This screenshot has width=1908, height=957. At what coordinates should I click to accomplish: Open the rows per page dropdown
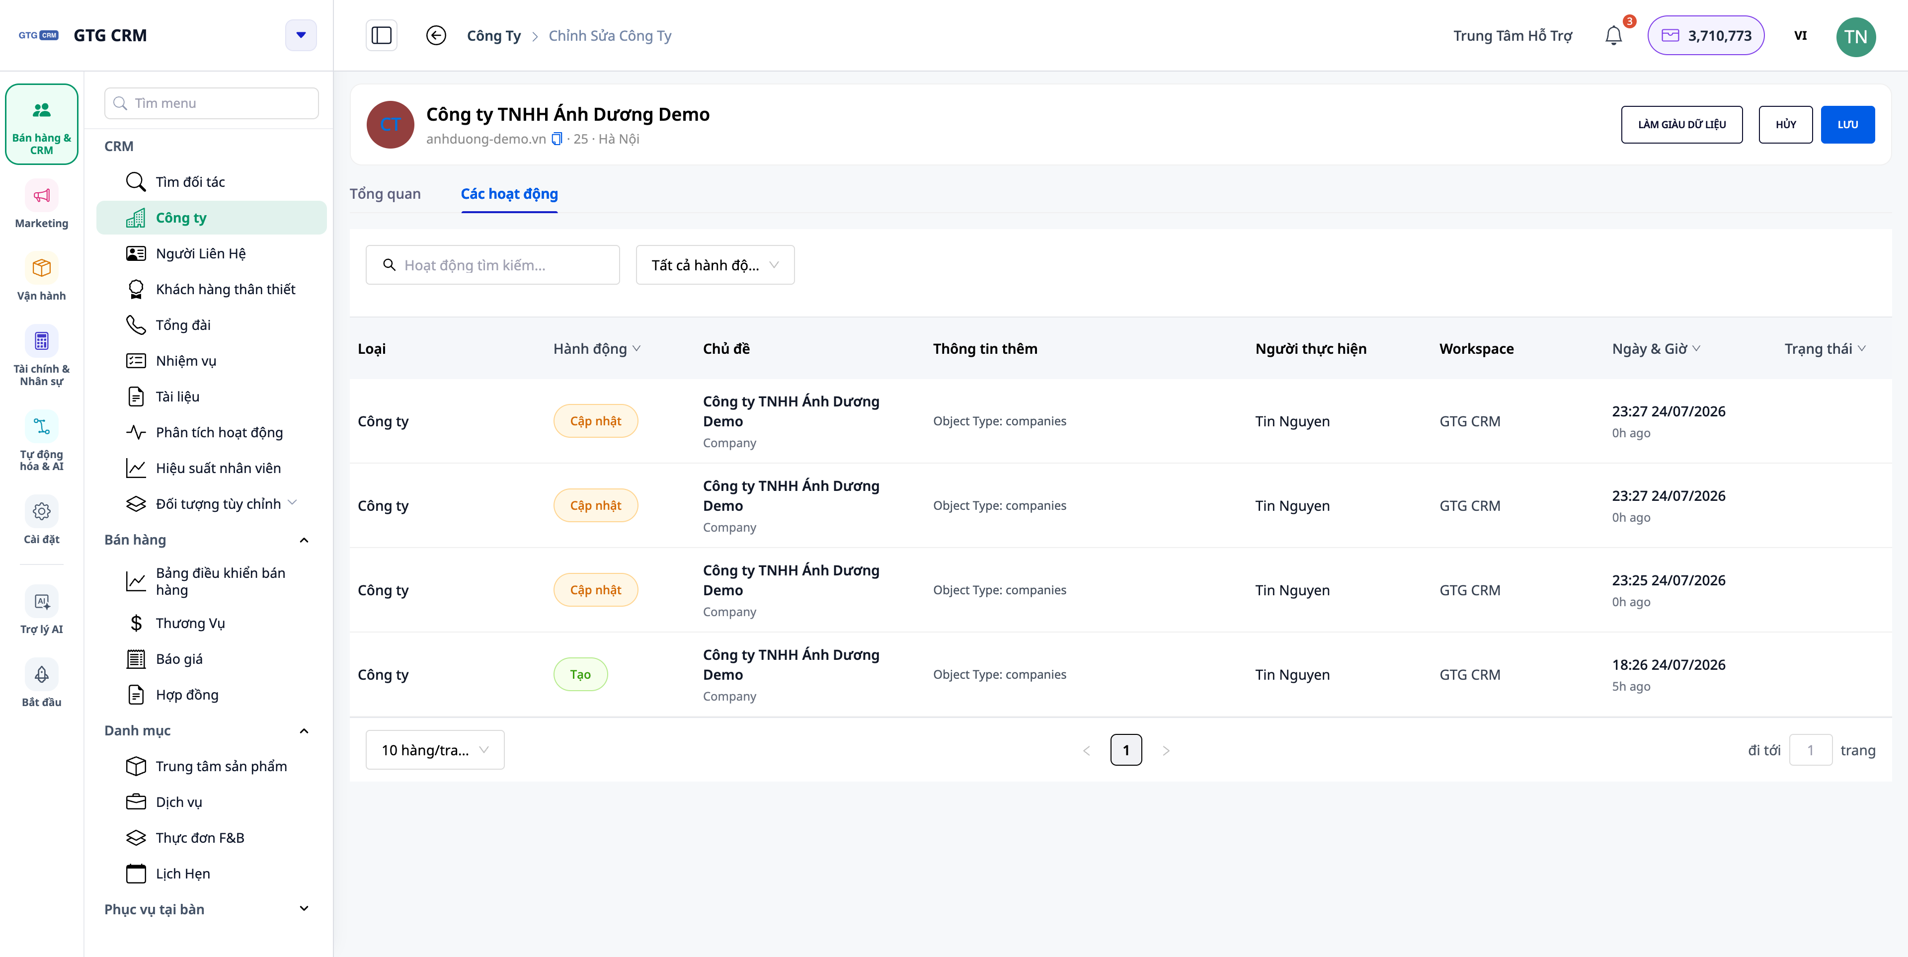[435, 750]
